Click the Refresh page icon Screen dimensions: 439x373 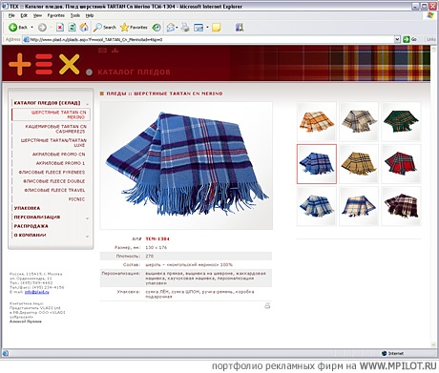pyautogui.click(x=72, y=28)
